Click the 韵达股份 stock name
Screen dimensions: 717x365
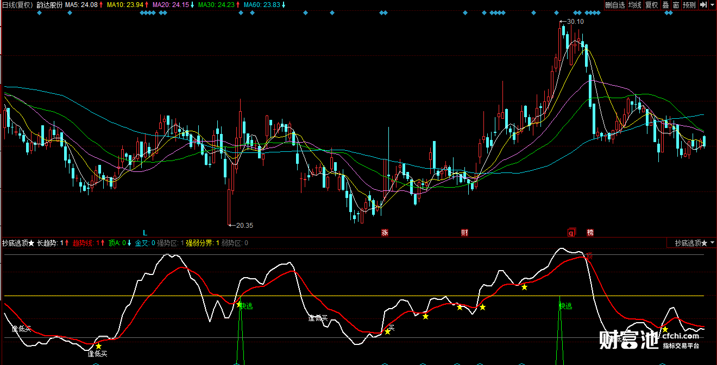click(x=49, y=5)
